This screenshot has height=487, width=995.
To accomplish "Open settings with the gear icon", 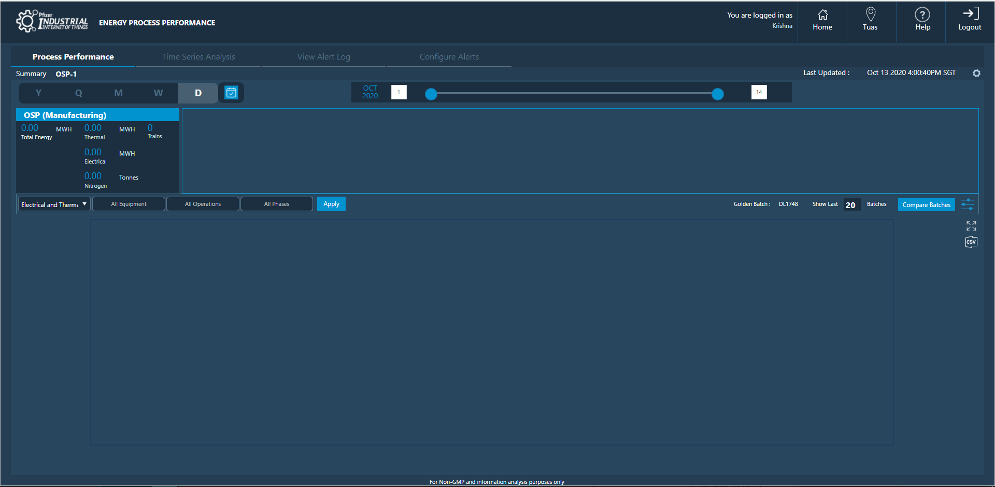I will (x=977, y=73).
